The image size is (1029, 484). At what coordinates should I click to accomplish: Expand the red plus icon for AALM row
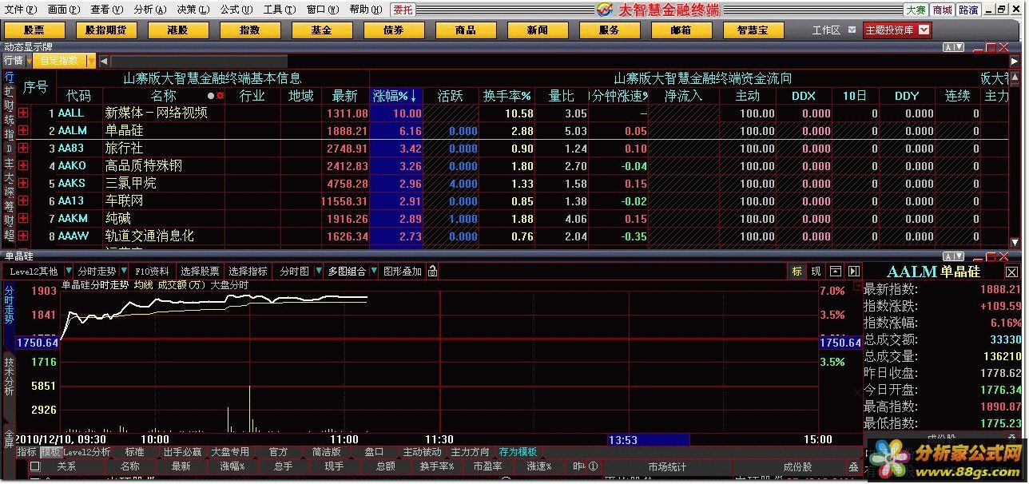(x=22, y=131)
